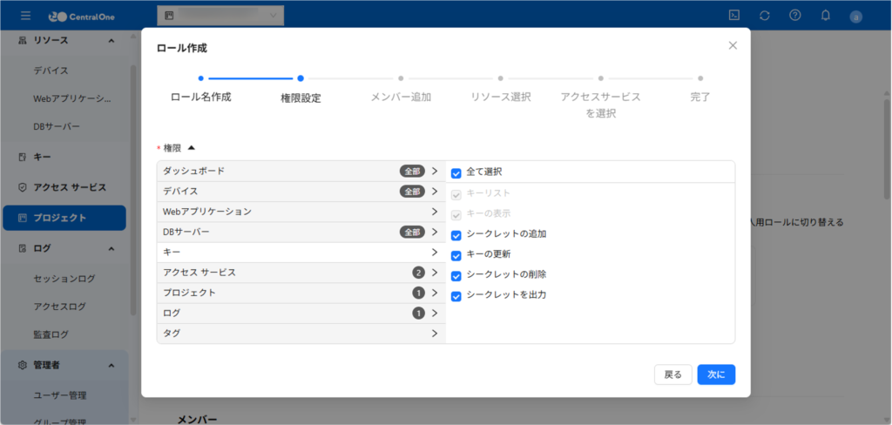
Task: Open the hamburger menu icon
Action: click(26, 16)
